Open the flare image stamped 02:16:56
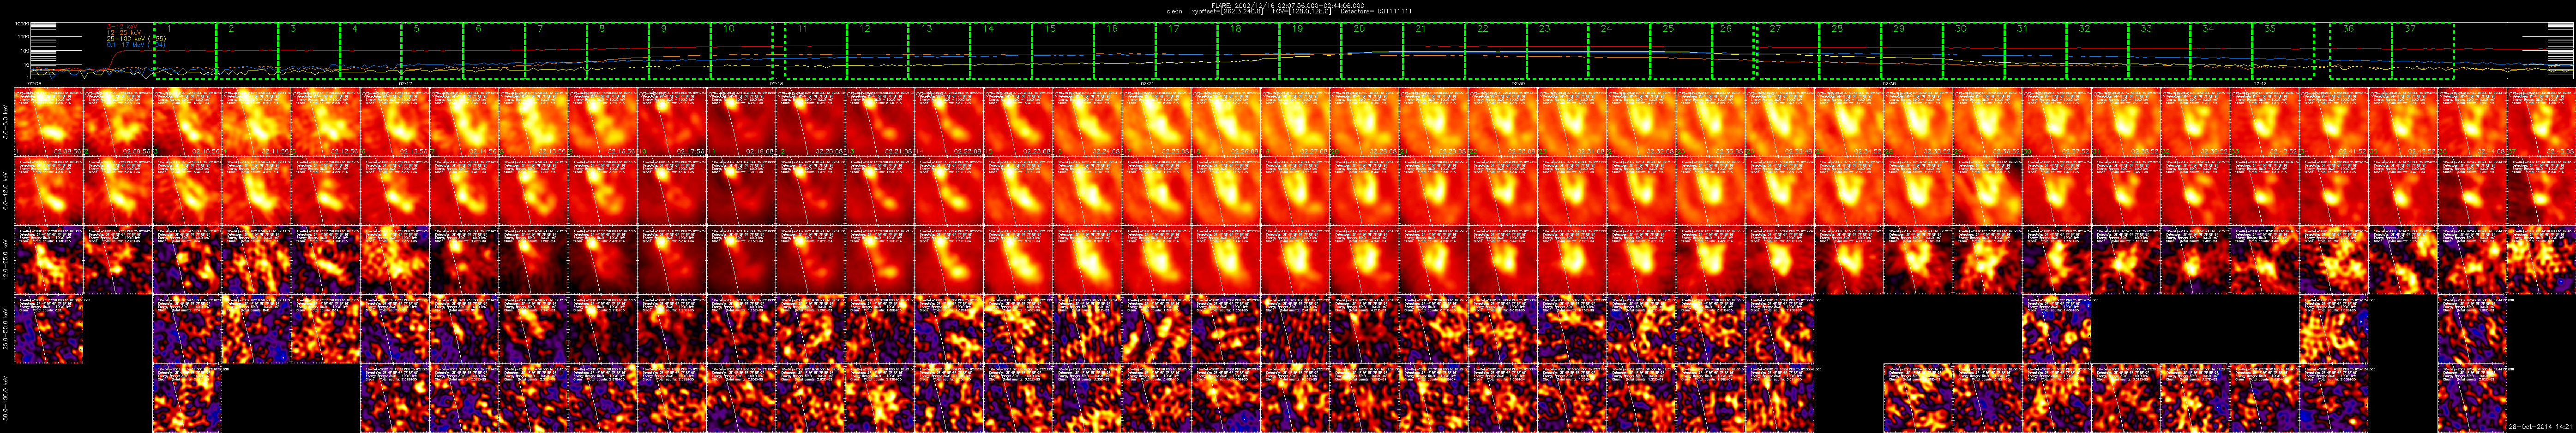Image resolution: width=2576 pixels, height=433 pixels. click(603, 123)
